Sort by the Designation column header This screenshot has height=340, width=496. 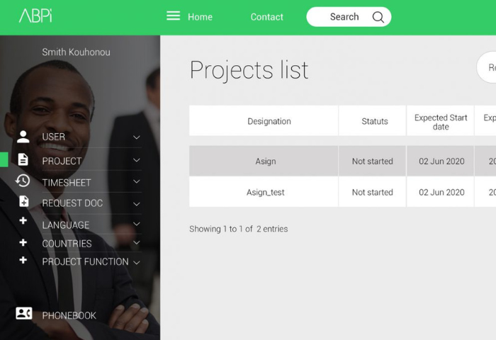pyautogui.click(x=269, y=121)
